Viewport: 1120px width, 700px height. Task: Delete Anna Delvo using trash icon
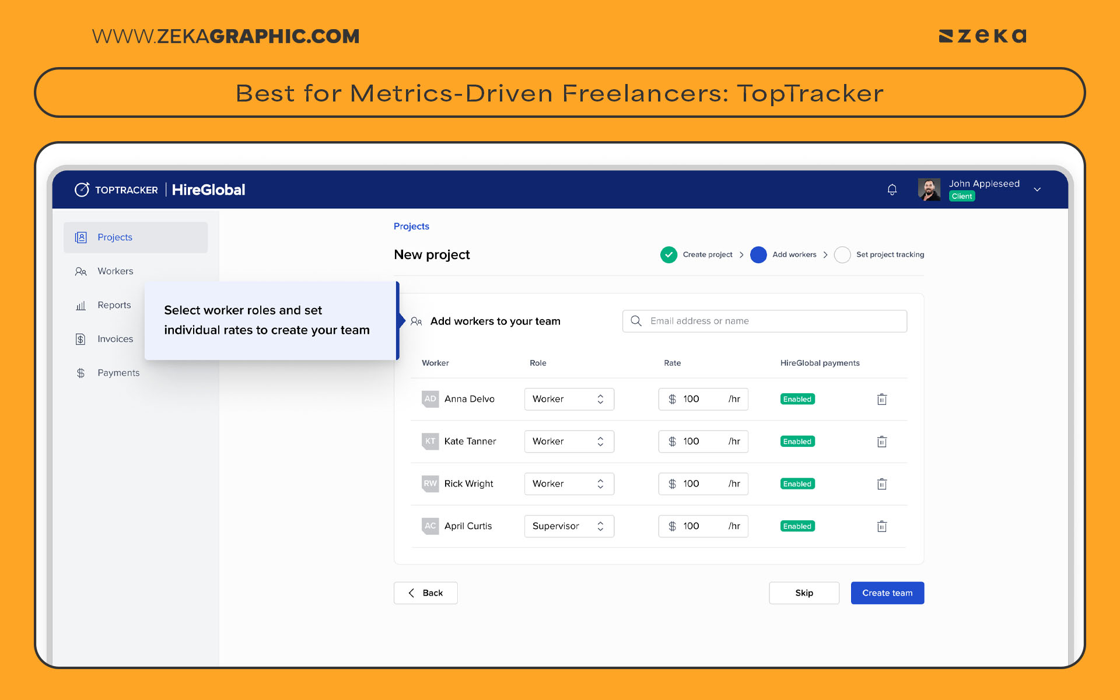pos(881,399)
